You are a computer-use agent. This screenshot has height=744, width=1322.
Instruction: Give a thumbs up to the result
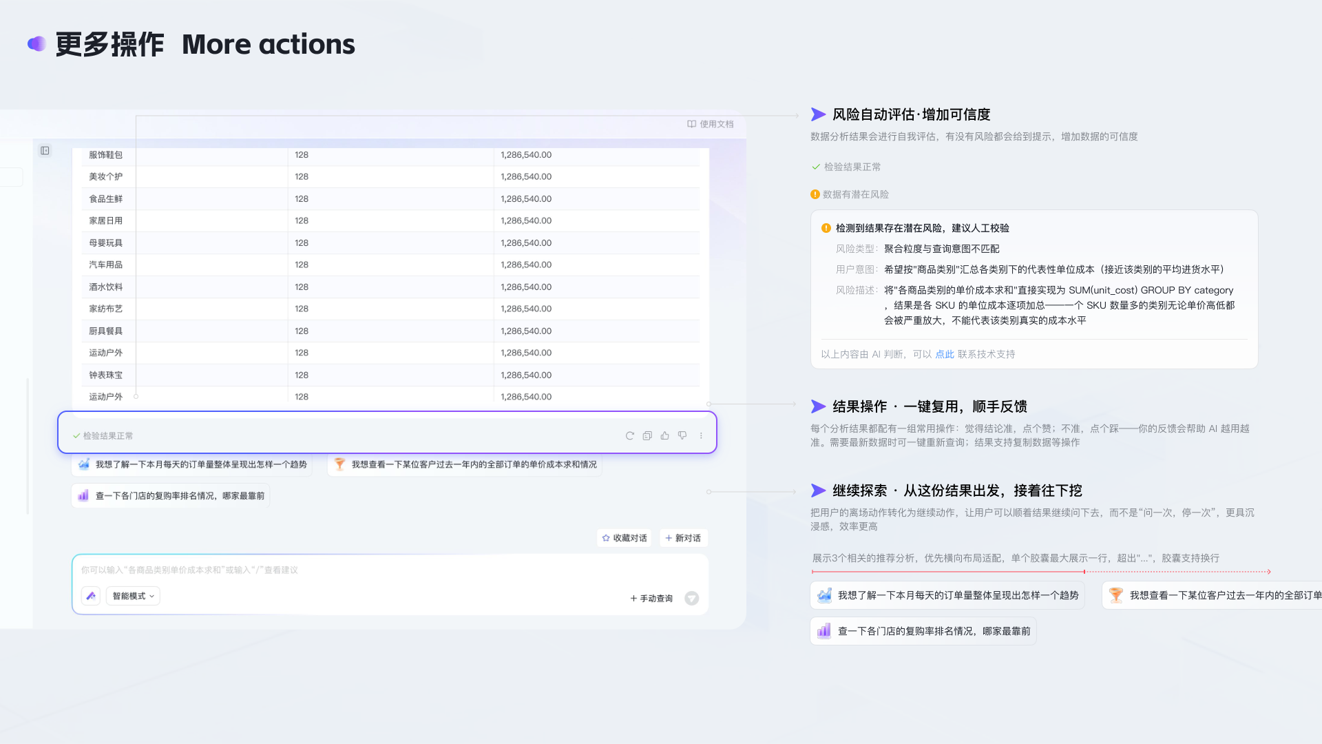[x=664, y=435]
